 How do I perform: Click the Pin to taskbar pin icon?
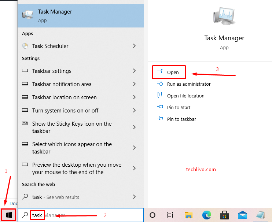click(x=160, y=118)
